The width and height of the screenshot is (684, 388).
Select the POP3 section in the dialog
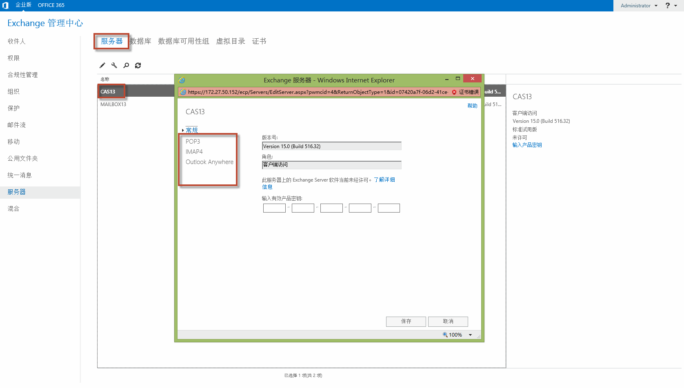[193, 142]
